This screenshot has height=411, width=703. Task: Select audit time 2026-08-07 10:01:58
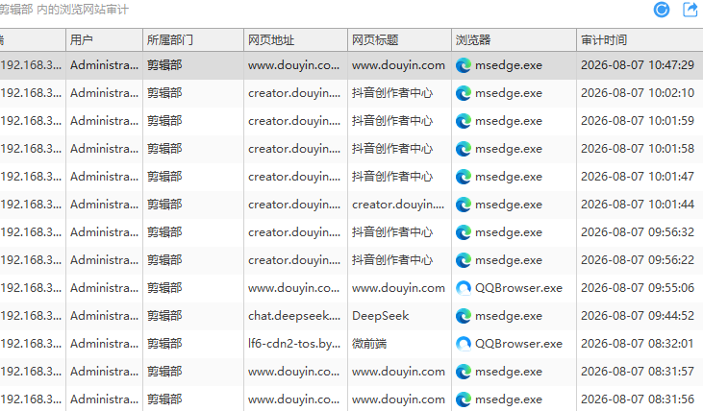coord(638,149)
